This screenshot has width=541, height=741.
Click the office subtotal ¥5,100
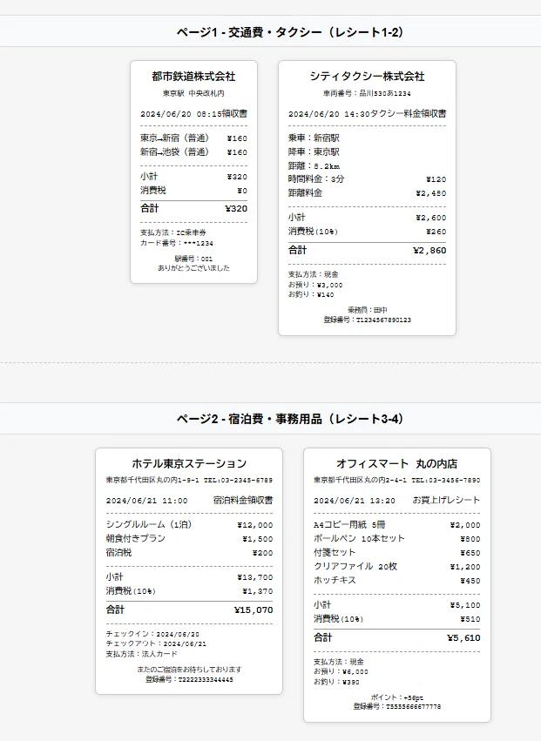pyautogui.click(x=465, y=605)
